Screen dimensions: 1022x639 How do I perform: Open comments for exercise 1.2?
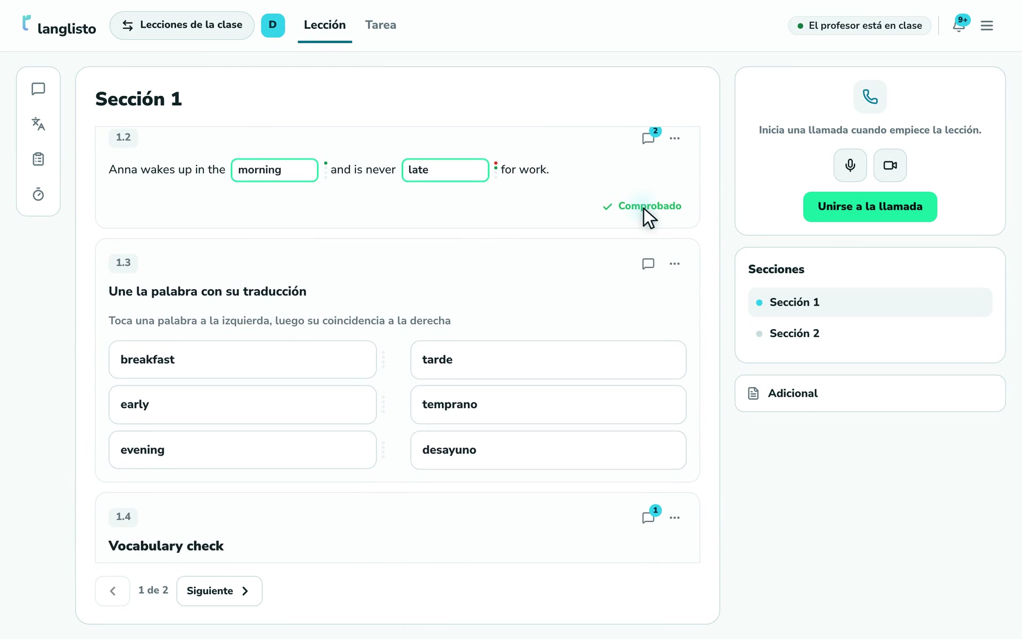pyautogui.click(x=648, y=138)
